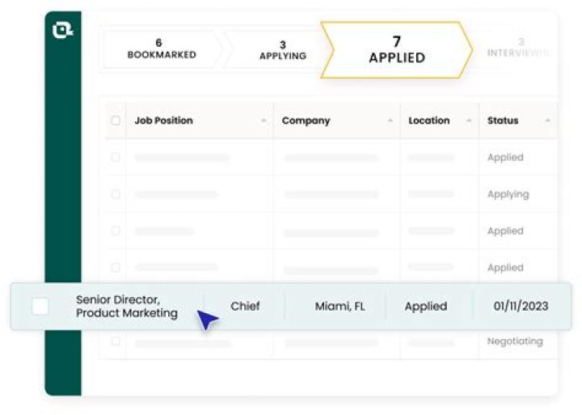Click Applied status in highlighted row

425,307
